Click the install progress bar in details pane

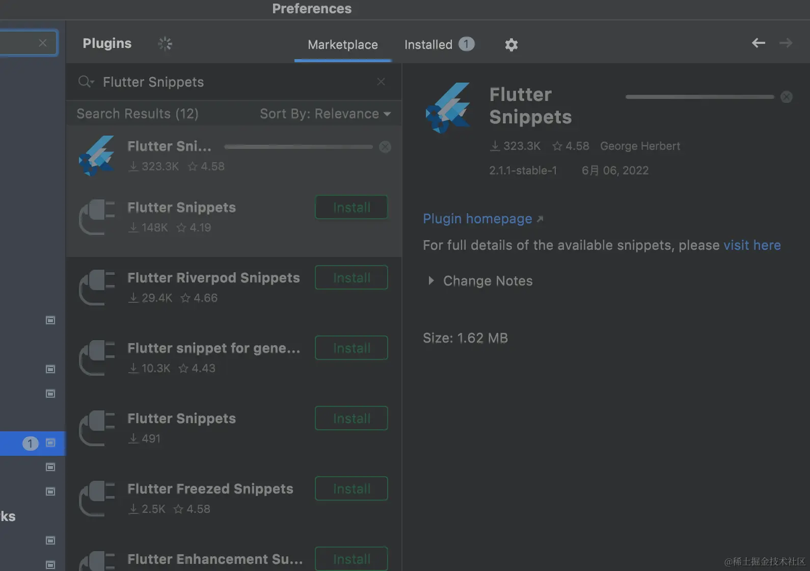[700, 97]
